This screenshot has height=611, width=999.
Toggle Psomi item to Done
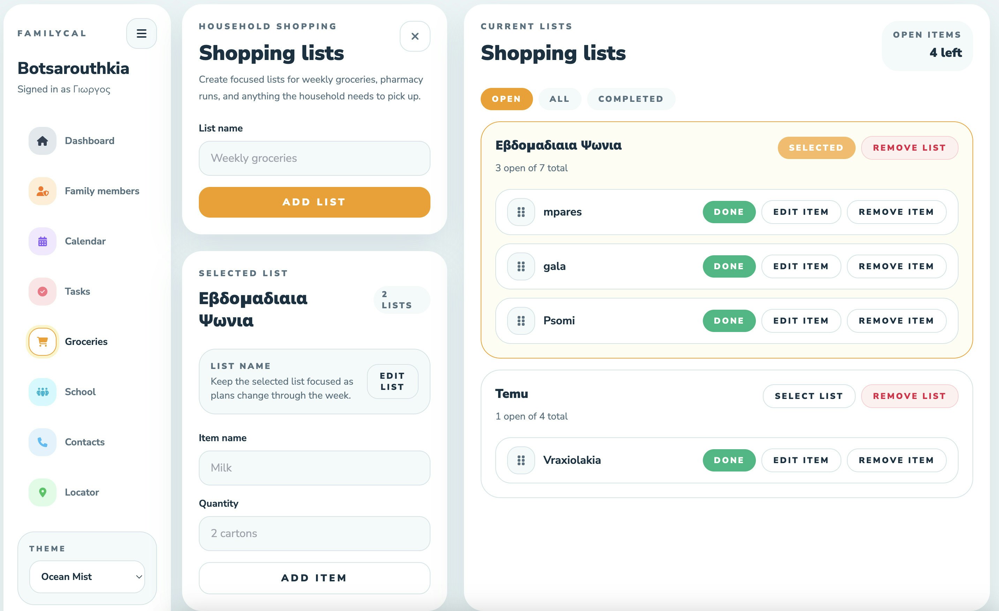(729, 321)
